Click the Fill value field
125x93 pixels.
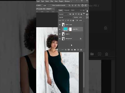(x=80, y=20)
